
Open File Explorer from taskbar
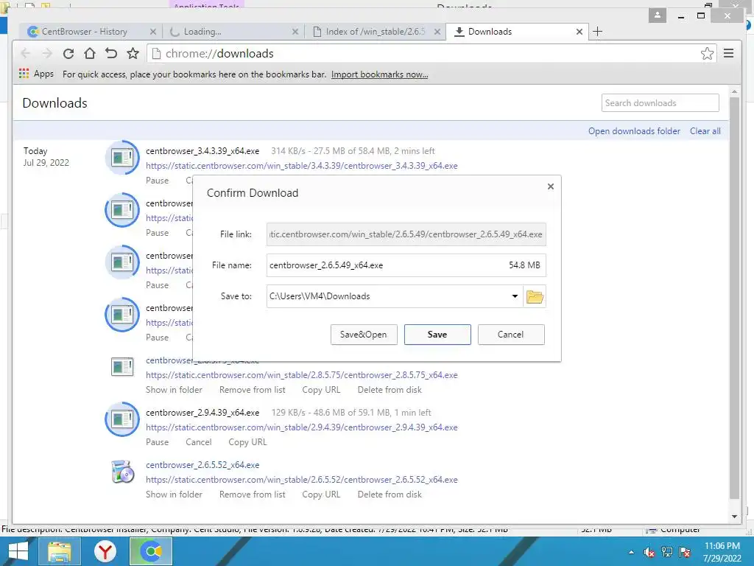tap(59, 551)
